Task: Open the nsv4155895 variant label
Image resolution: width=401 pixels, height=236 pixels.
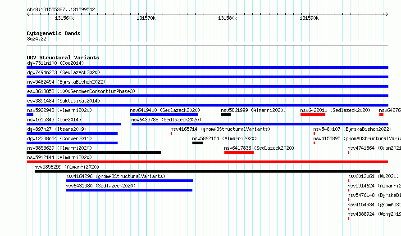Action: 357,138
